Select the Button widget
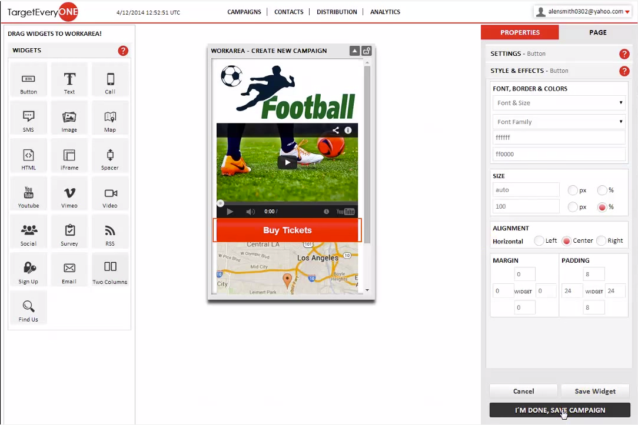The height and width of the screenshot is (425, 638). [28, 79]
